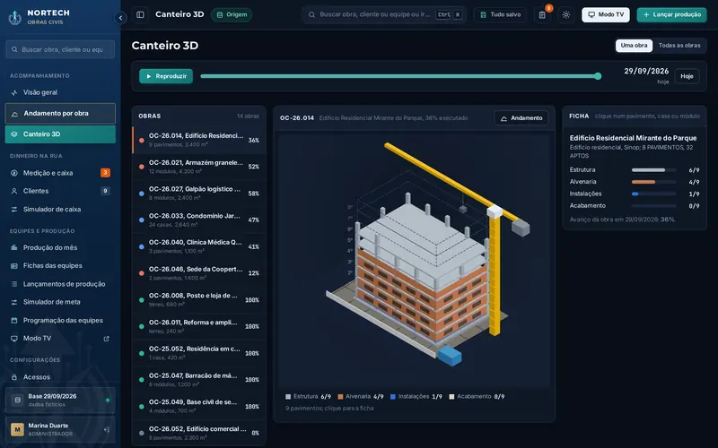Click the Tudo salvo status button
718x448 pixels.
coord(500,14)
